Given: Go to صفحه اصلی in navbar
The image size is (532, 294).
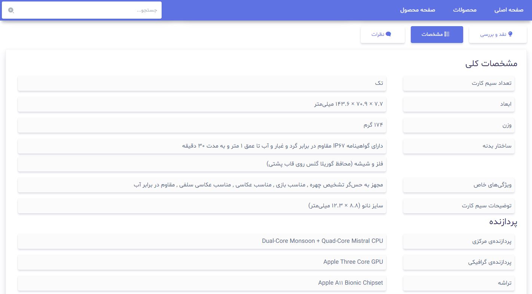Looking at the screenshot, I should click(x=509, y=10).
